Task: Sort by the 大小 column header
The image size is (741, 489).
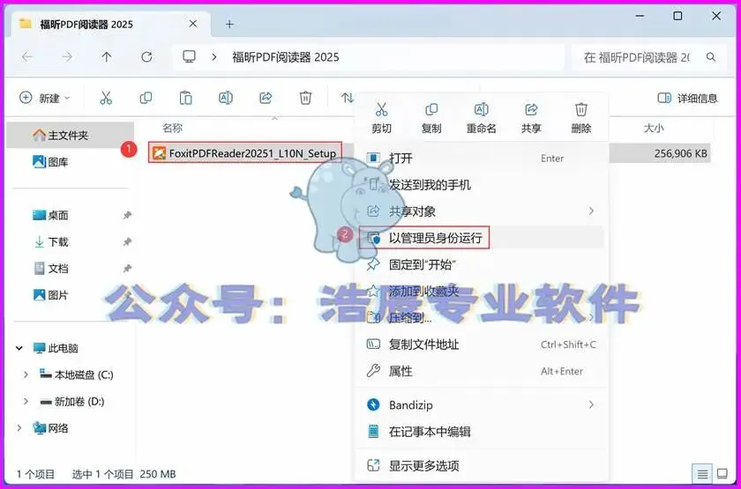Action: point(654,128)
